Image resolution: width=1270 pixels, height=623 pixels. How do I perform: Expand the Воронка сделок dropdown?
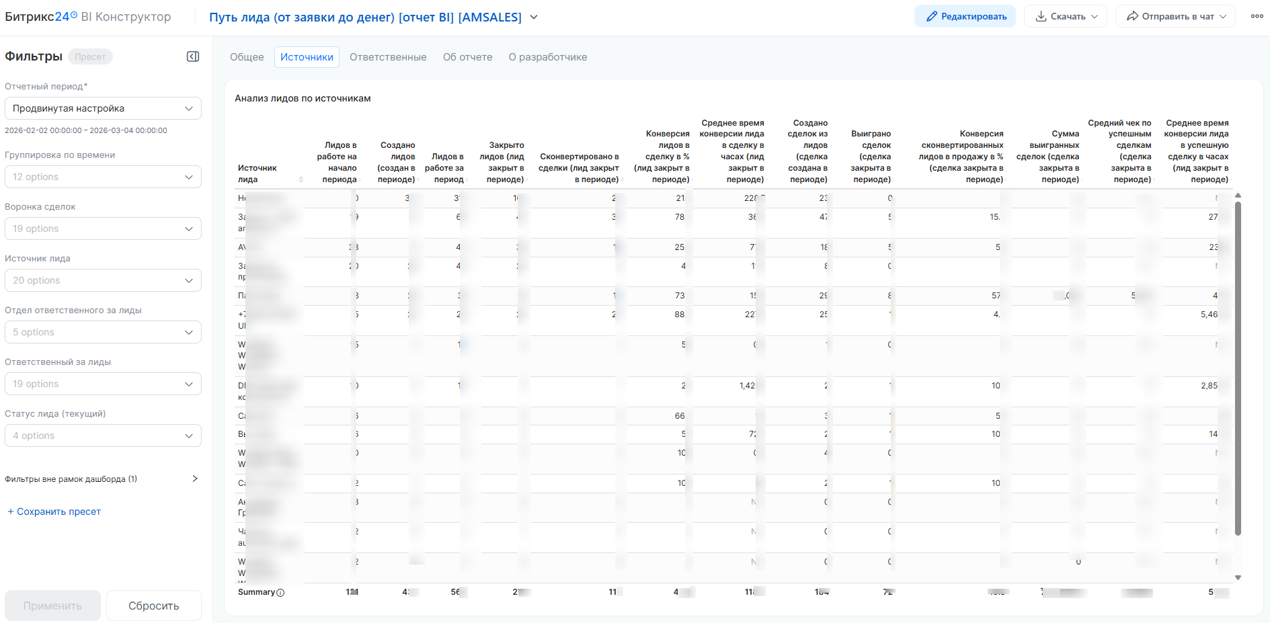click(x=103, y=229)
